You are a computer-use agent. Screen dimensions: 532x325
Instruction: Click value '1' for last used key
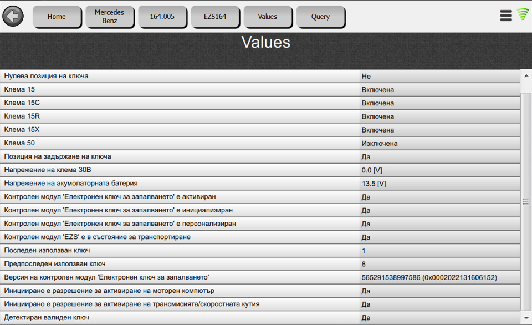tap(364, 251)
